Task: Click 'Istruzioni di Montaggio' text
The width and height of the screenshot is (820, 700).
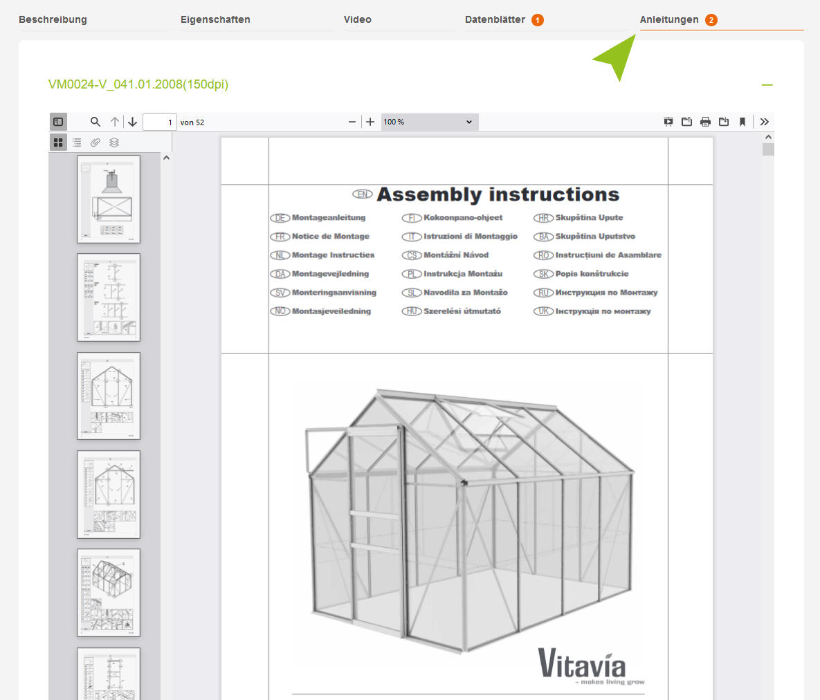Action: (x=471, y=237)
